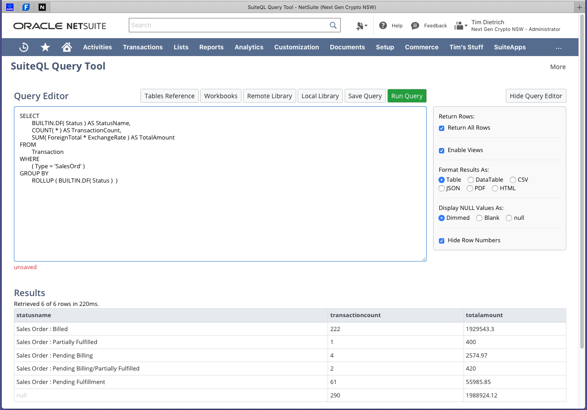Open the Activities menu
Screen dimensions: 587x410
click(x=97, y=47)
